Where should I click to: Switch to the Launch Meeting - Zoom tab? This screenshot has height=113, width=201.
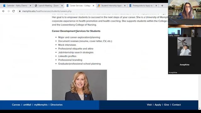[x=48, y=6]
